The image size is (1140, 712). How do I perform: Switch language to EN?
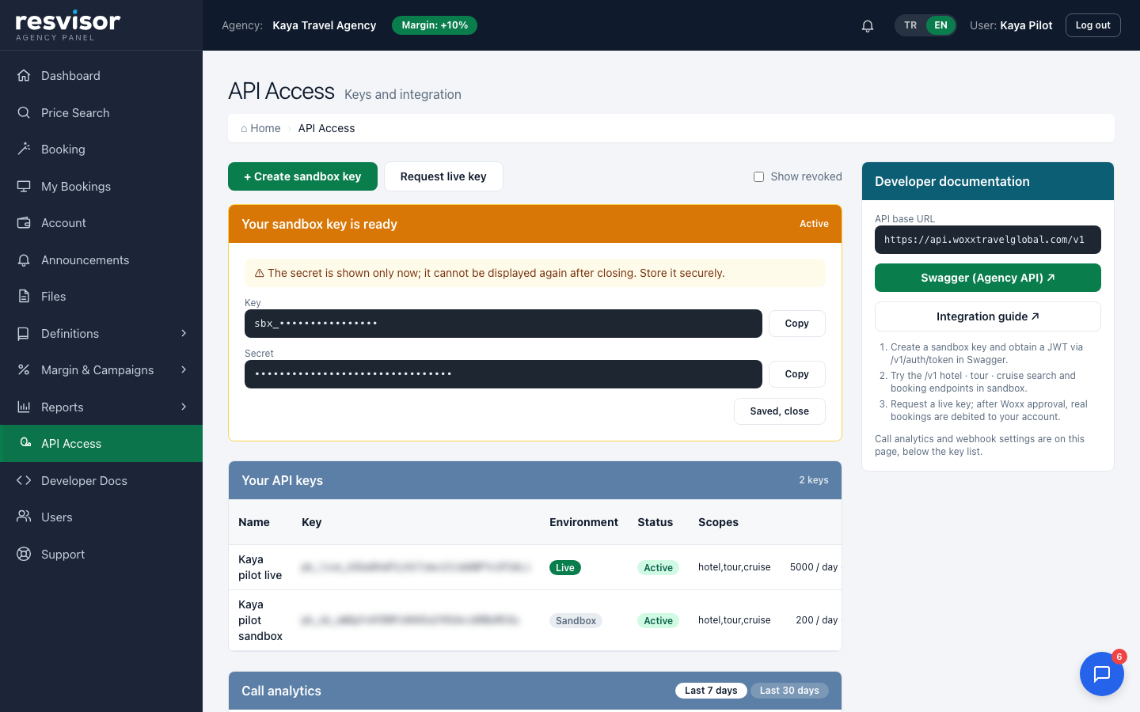click(x=940, y=25)
